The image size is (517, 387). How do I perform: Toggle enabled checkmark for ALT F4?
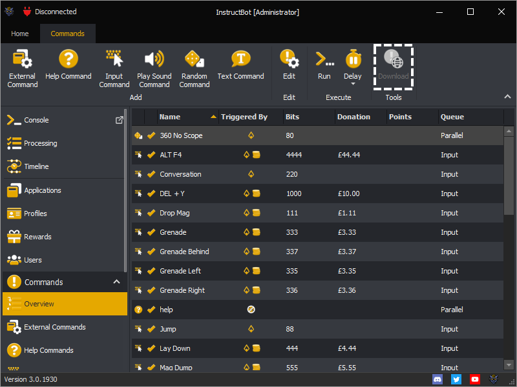151,155
